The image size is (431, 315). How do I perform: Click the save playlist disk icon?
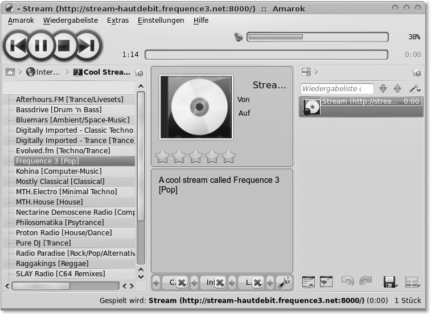click(390, 281)
